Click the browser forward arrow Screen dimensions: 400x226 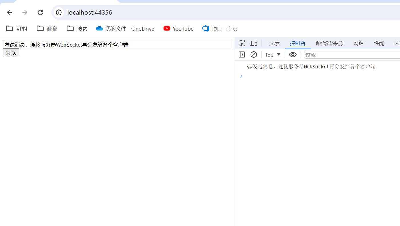25,12
